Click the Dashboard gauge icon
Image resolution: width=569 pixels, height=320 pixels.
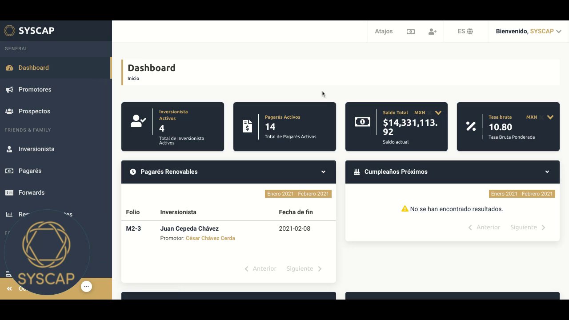(9, 68)
